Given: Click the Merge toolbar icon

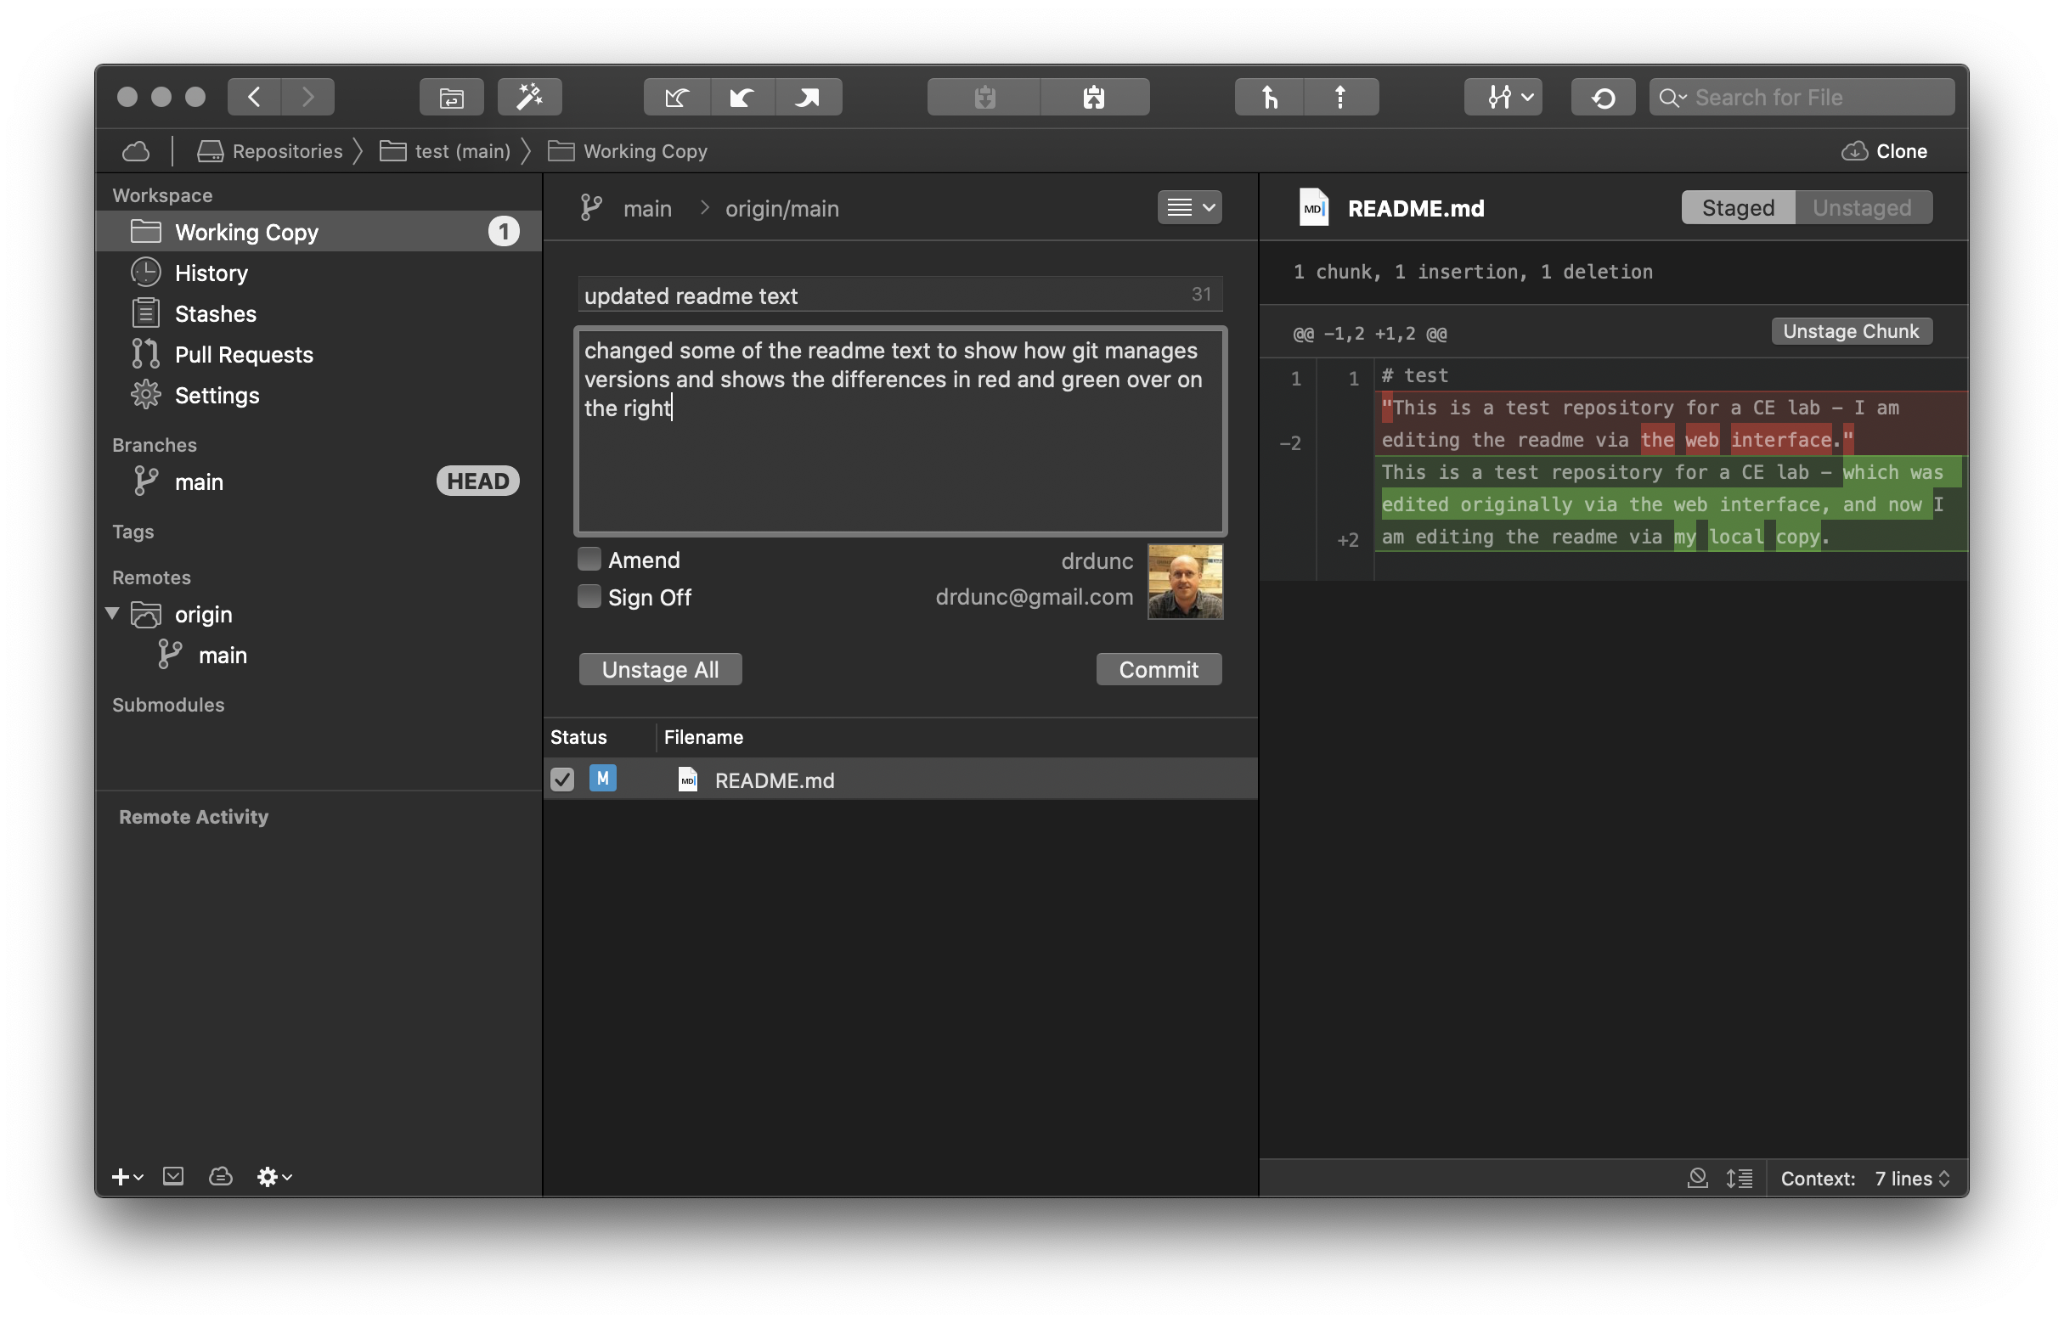Looking at the screenshot, I should (x=1269, y=97).
